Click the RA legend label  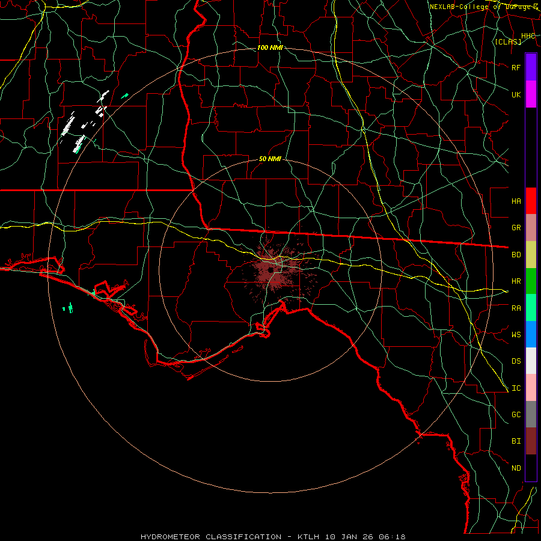coord(516,308)
